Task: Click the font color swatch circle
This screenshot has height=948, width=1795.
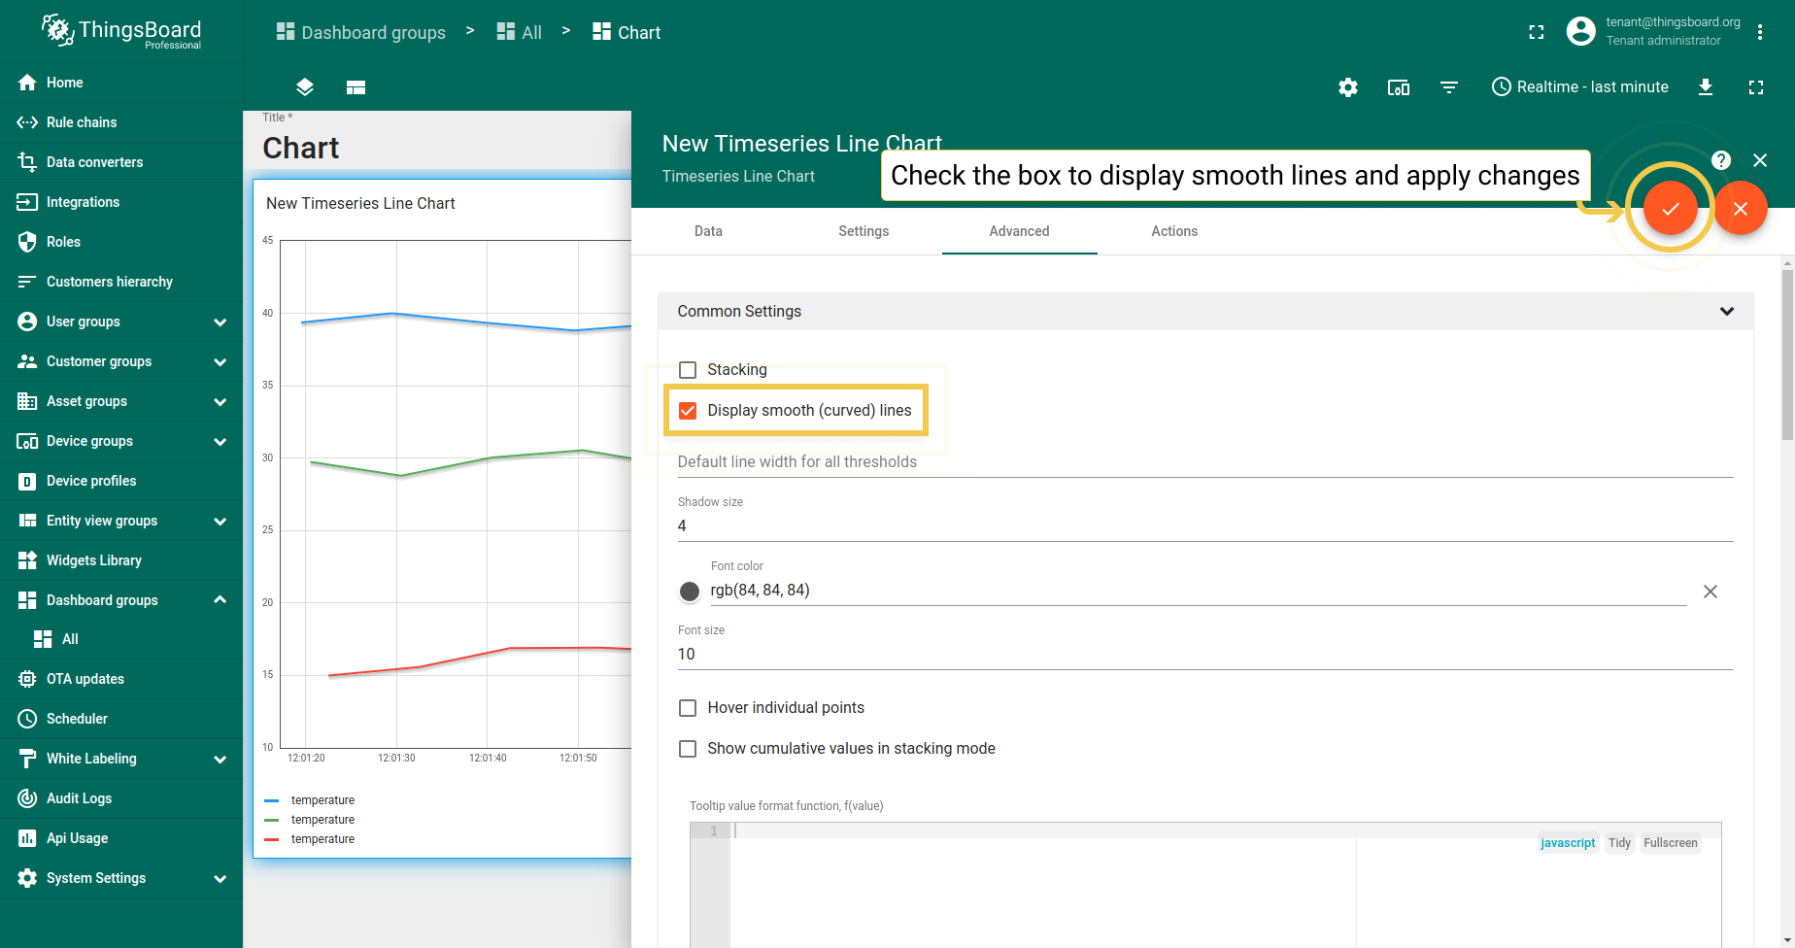Action: 690,592
